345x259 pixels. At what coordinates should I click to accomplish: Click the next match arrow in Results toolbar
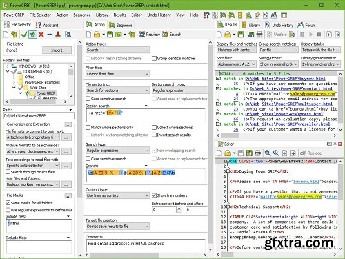click(x=337, y=35)
